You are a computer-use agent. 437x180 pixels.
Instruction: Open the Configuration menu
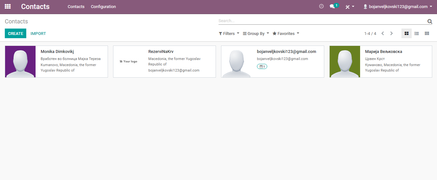point(103,6)
